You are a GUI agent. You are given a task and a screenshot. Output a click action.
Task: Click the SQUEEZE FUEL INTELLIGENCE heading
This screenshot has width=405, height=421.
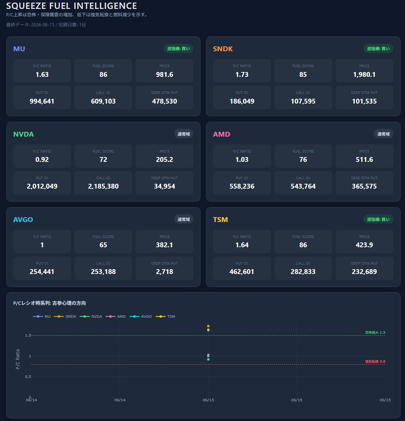click(x=71, y=6)
